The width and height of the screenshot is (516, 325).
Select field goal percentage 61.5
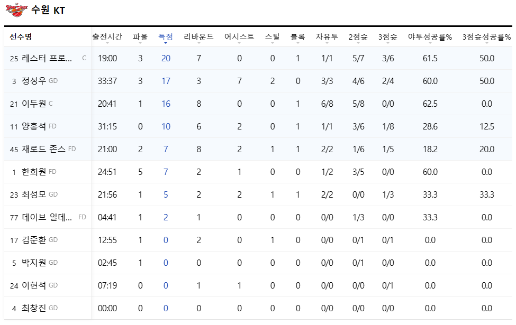point(430,58)
